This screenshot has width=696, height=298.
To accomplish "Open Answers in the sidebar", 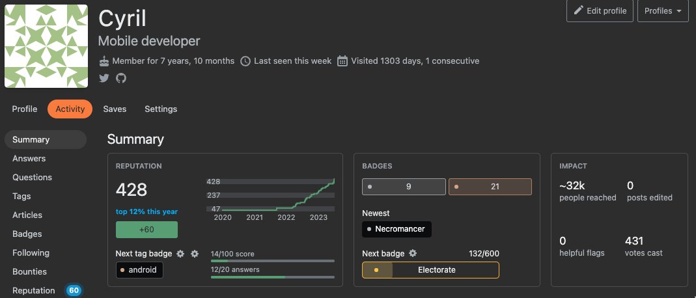I will [x=29, y=158].
